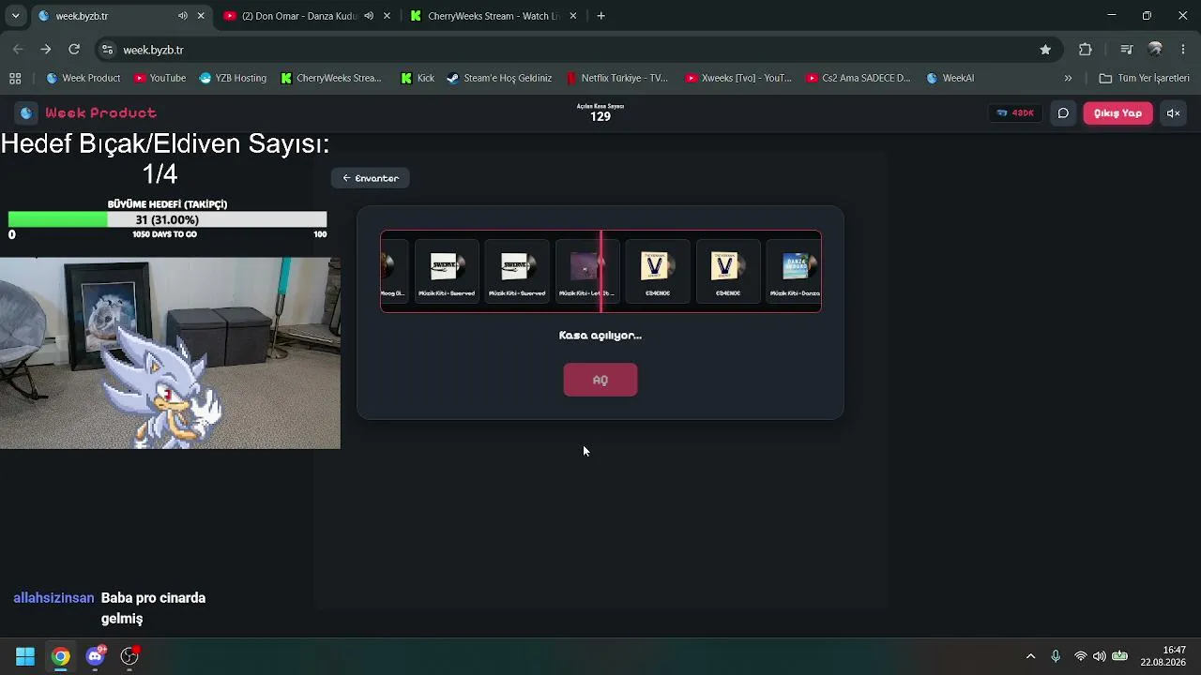Open the Chrome extensions puzzle icon

click(x=1086, y=50)
